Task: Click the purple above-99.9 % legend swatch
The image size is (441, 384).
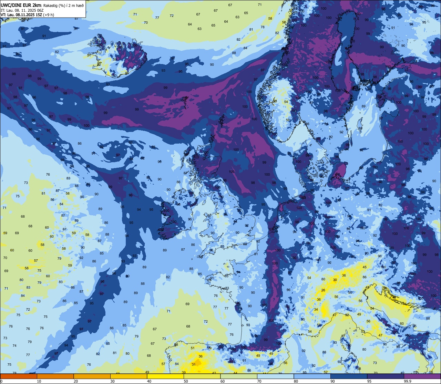Action: pyautogui.click(x=422, y=376)
